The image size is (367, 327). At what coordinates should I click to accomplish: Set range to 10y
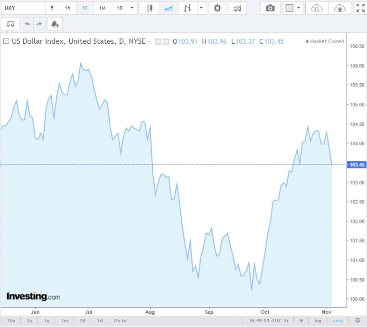(11, 320)
